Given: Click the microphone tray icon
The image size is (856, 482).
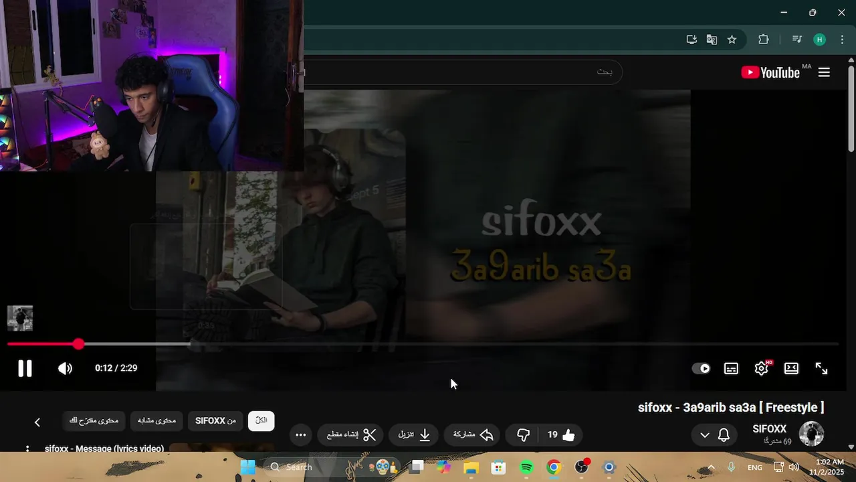Looking at the screenshot, I should [732, 467].
